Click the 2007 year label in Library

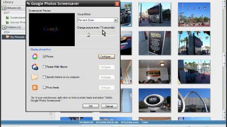click(x=6, y=13)
